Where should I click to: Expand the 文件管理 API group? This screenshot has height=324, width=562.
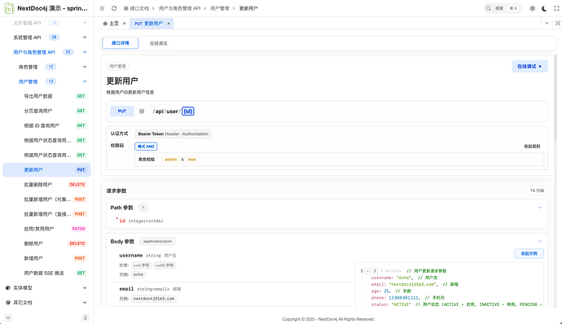[85, 23]
